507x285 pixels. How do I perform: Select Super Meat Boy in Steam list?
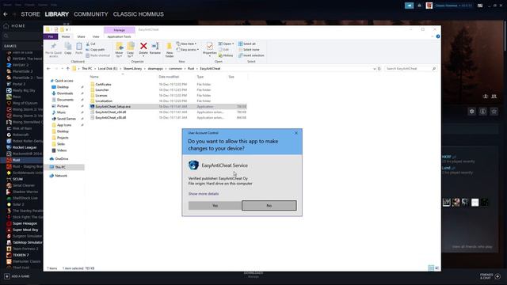click(x=25, y=230)
